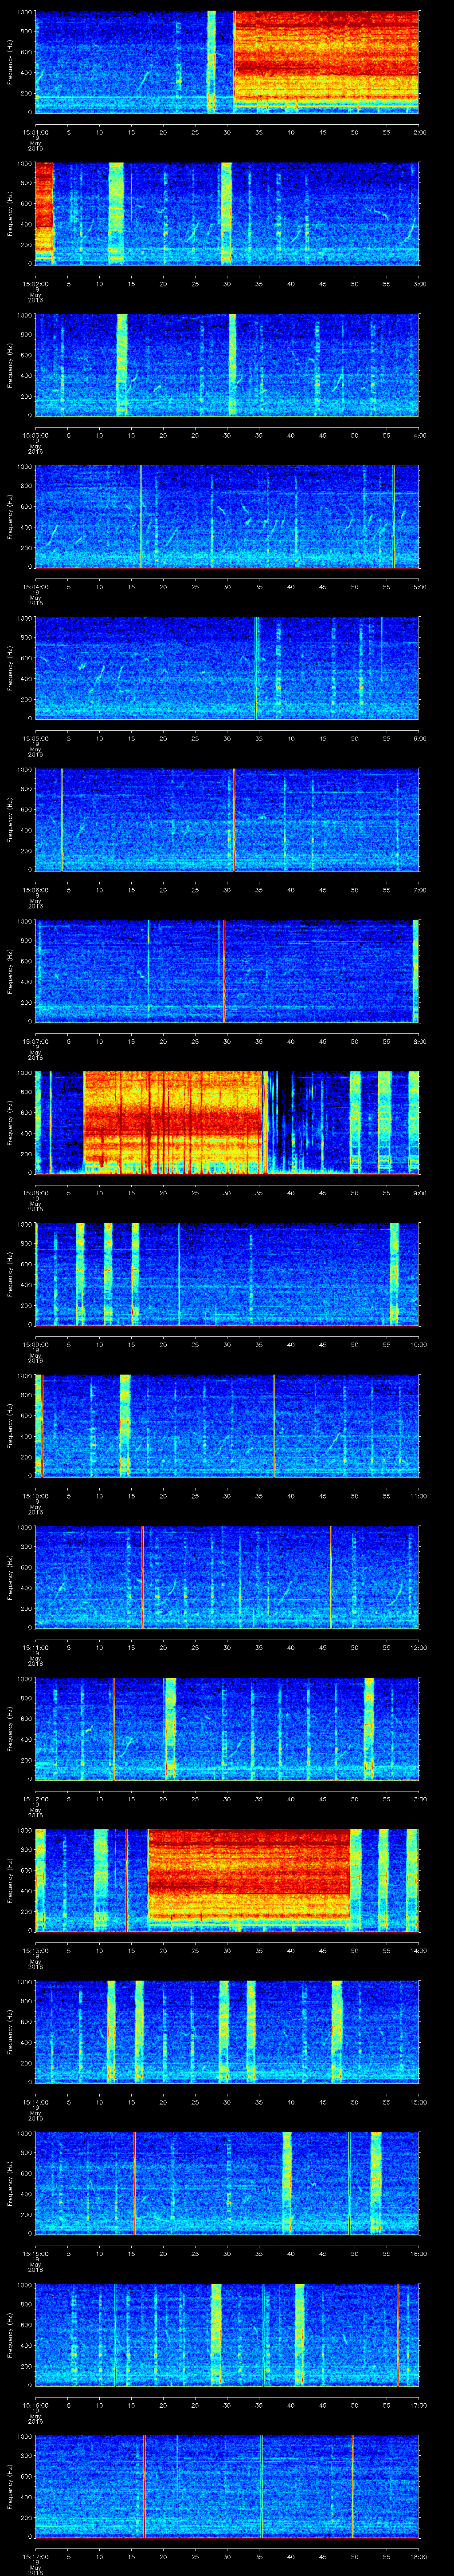454x2576 pixels.
Task: Select the 15:14:00 start time label
Action: (36, 2102)
